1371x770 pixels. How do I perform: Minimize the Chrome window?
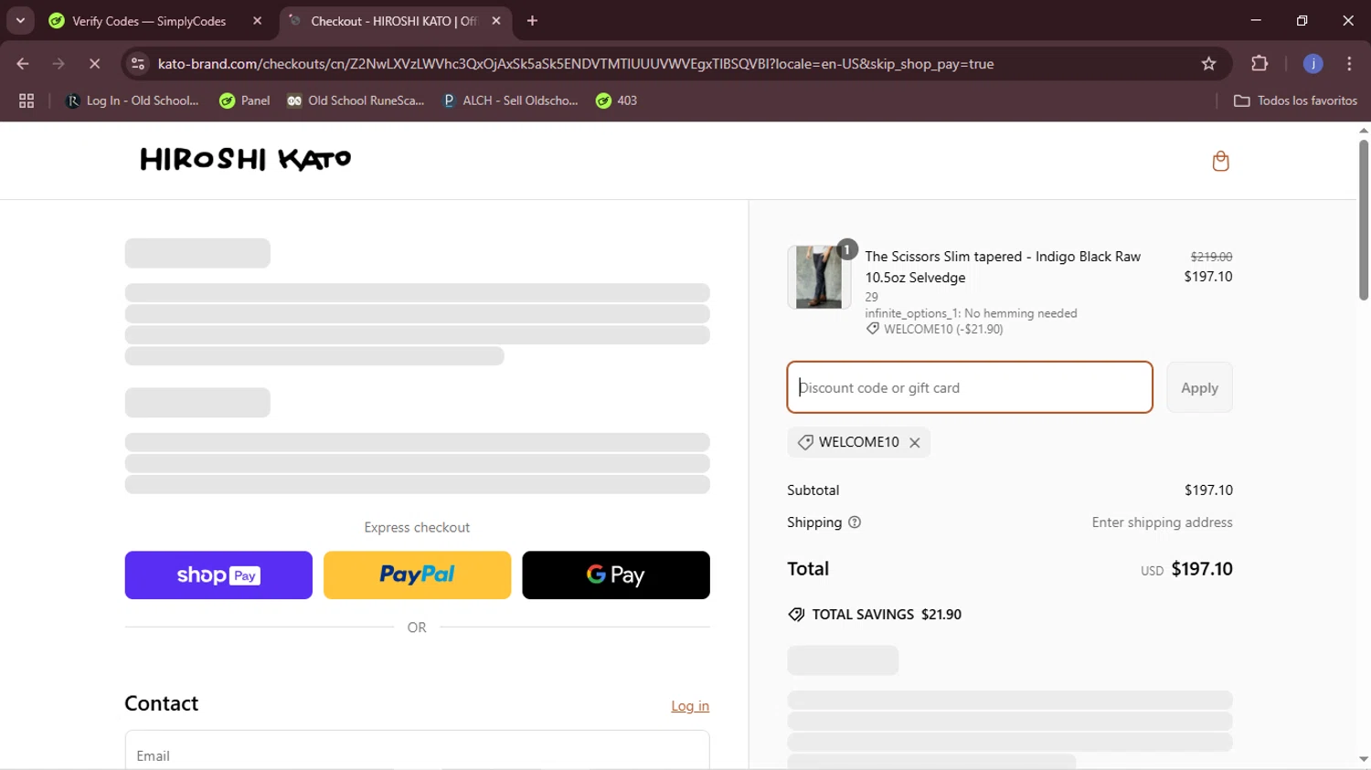pos(1256,20)
